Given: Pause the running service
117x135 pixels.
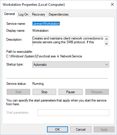Looking at the screenshot, I should tap(71, 92).
